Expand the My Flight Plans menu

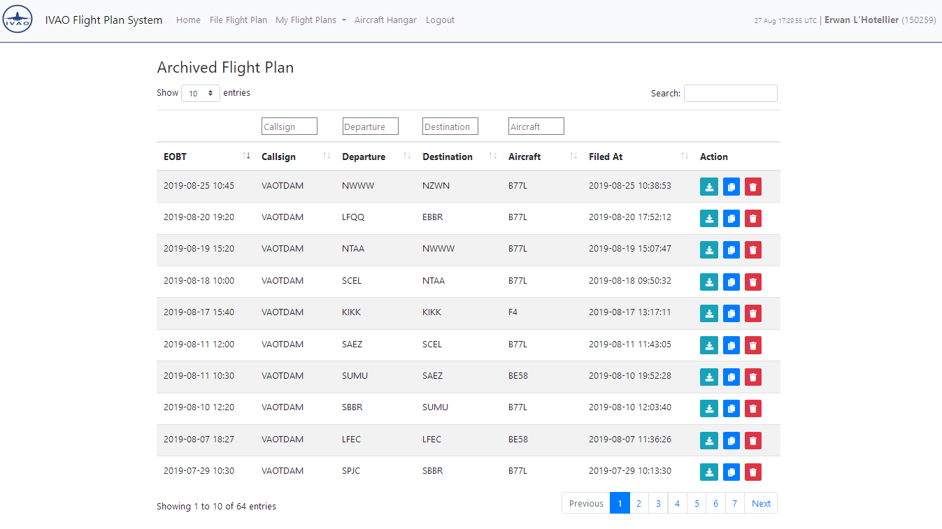click(311, 20)
